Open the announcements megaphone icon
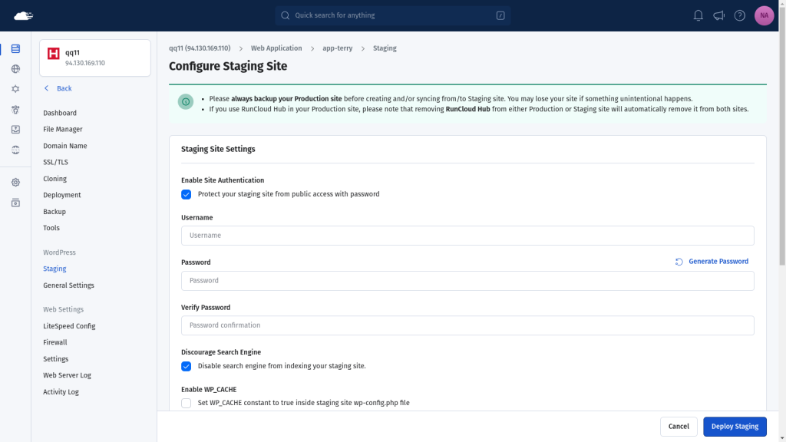This screenshot has height=442, width=786. coord(718,15)
